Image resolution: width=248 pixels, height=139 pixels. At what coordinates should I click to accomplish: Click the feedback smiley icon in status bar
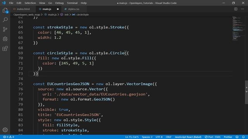[x=237, y=137]
